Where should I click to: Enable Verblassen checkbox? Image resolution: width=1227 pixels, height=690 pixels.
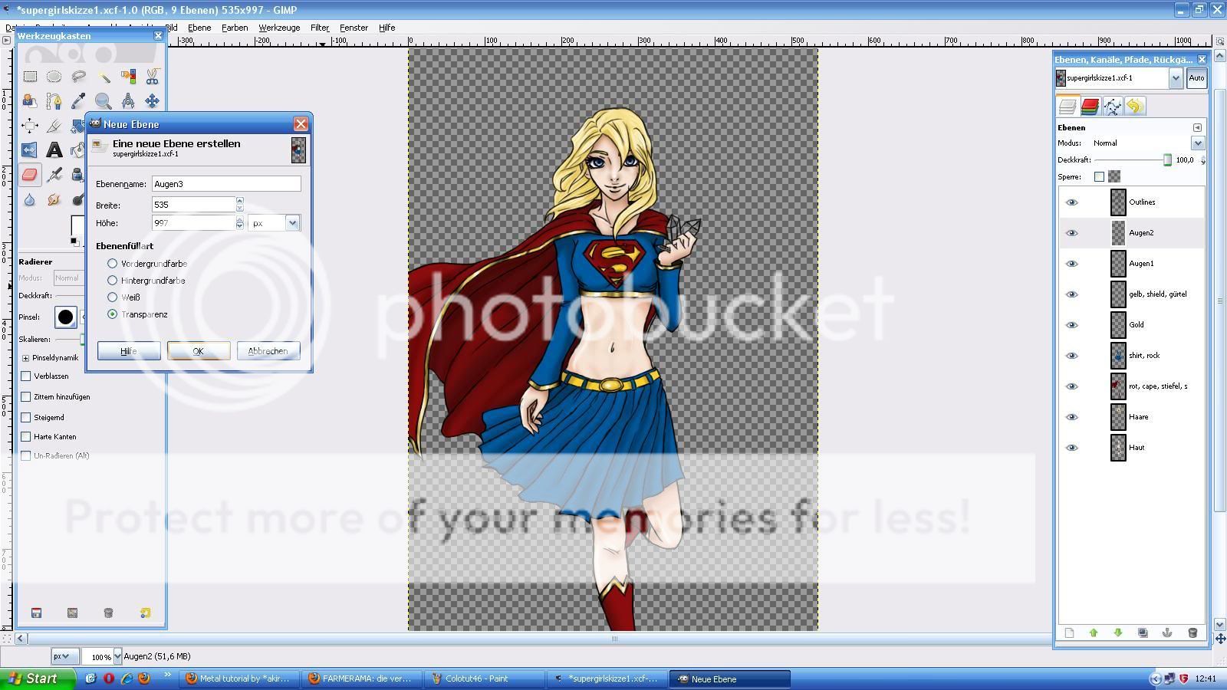pyautogui.click(x=26, y=376)
